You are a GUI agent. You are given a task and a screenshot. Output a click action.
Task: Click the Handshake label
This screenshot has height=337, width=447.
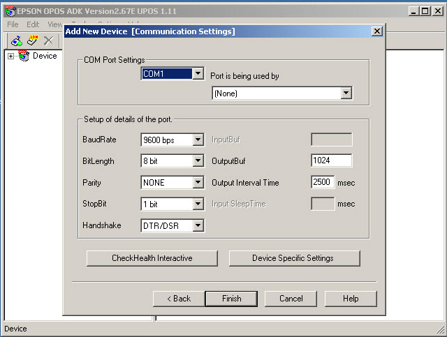[102, 225]
